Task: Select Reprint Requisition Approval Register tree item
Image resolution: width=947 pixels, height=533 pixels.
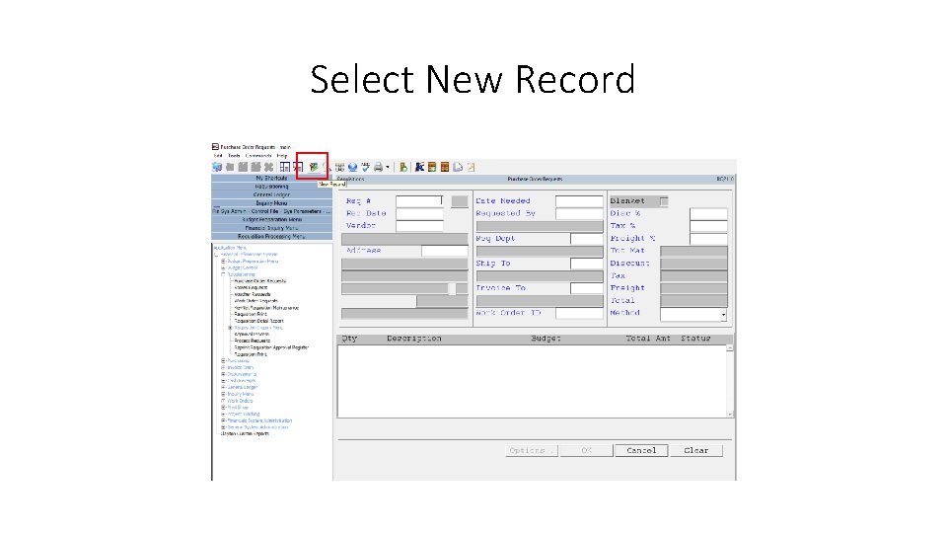Action: click(272, 347)
